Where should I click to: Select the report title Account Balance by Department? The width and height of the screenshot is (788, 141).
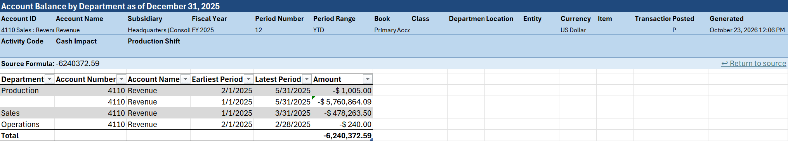[110, 6]
